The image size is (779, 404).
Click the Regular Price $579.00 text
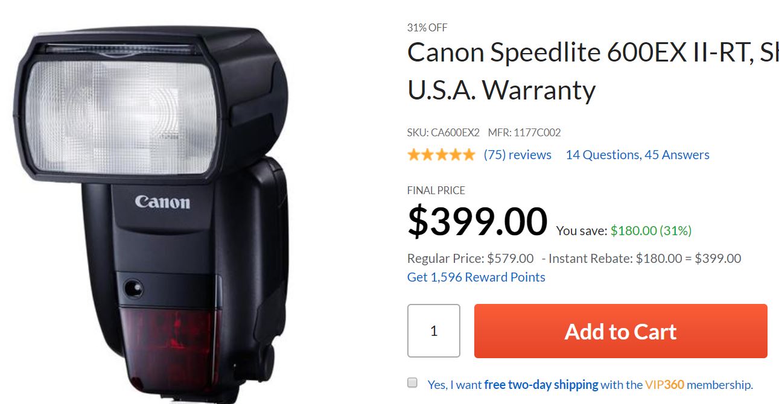click(470, 259)
